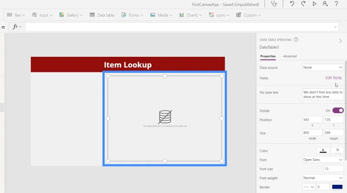Viewport: 347px width, 193px height.
Task: Open the Data source dropdown
Action: click(x=323, y=68)
